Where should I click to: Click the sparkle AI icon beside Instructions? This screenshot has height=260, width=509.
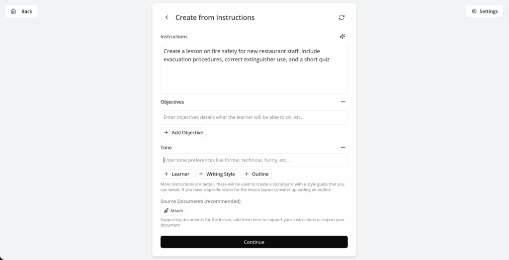tap(342, 36)
